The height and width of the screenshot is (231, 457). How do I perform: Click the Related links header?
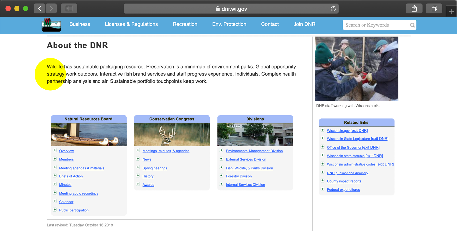(356, 122)
